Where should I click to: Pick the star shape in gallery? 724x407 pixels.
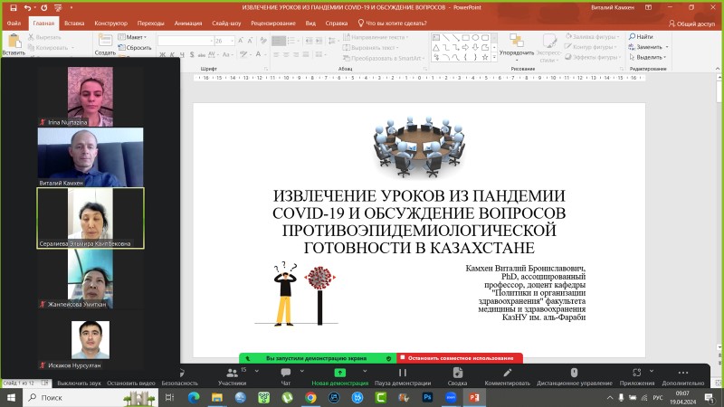[x=485, y=57]
